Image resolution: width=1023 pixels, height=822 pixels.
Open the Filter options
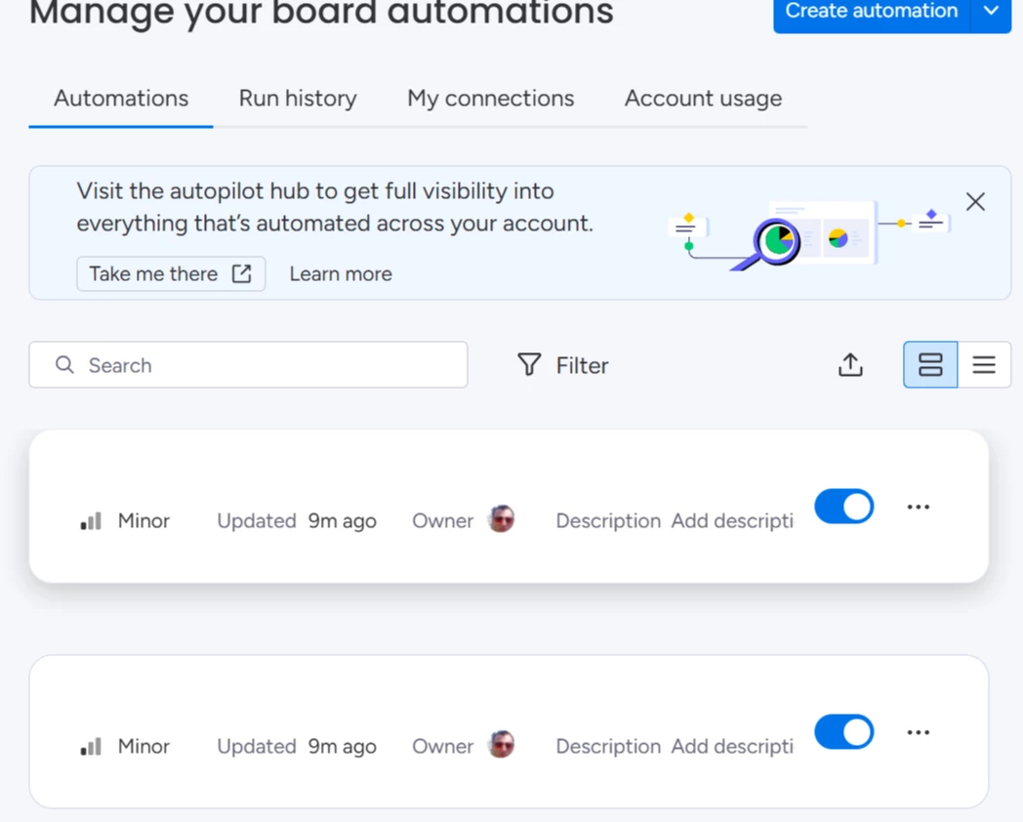coord(562,365)
